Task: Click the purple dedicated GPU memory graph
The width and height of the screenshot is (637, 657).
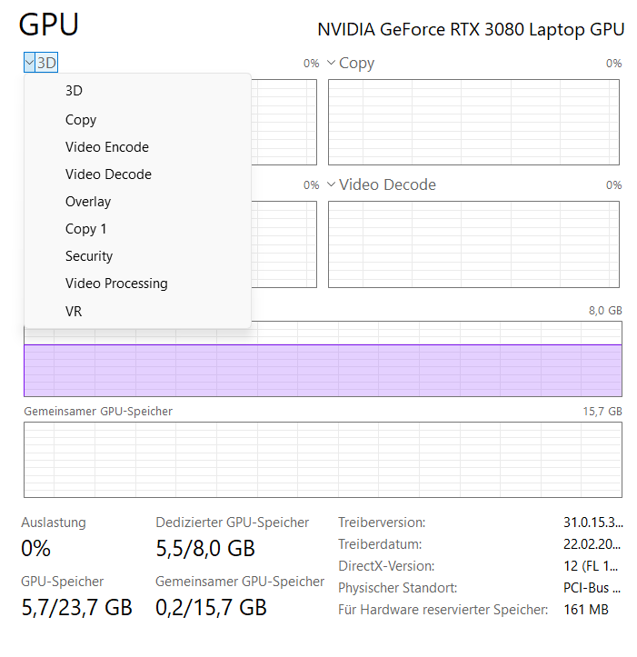Action: point(323,371)
